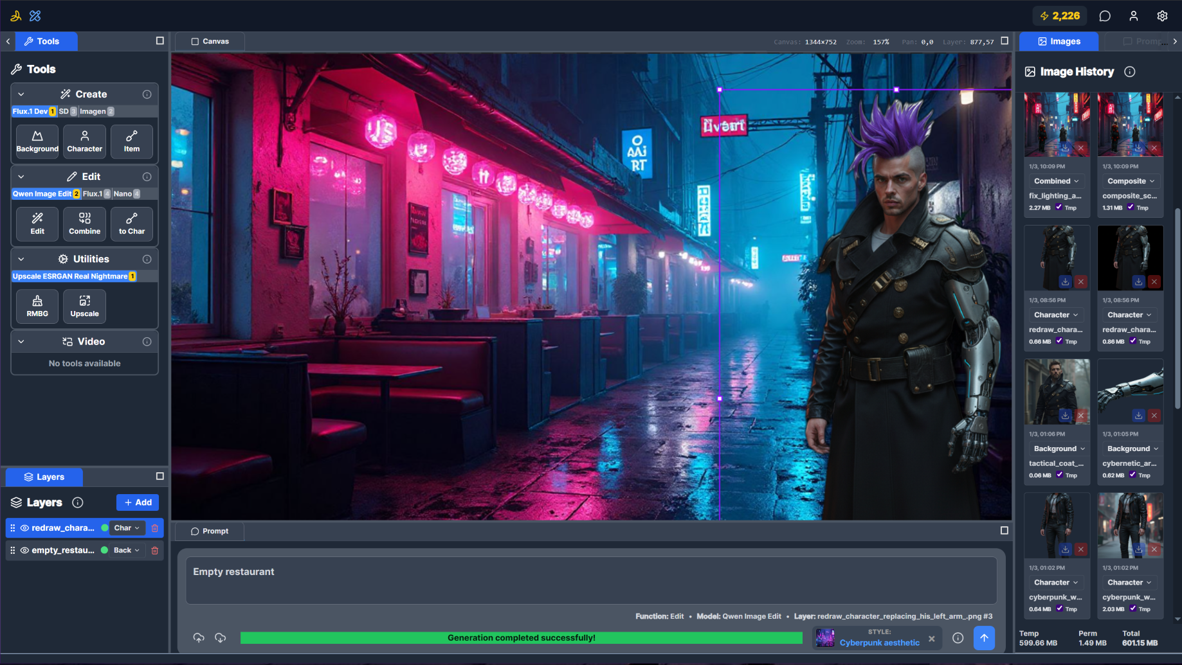Remove the Cyberpunk aesthetic style

pyautogui.click(x=932, y=638)
